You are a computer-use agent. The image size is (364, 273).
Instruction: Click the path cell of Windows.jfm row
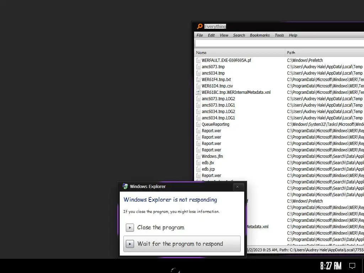pyautogui.click(x=325, y=156)
